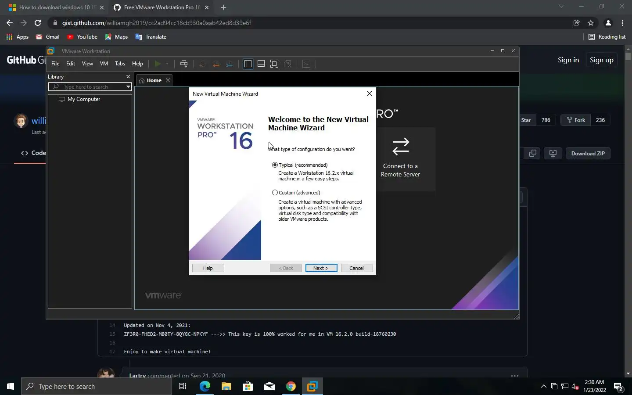Open Help in the wizard dialog

(x=208, y=268)
